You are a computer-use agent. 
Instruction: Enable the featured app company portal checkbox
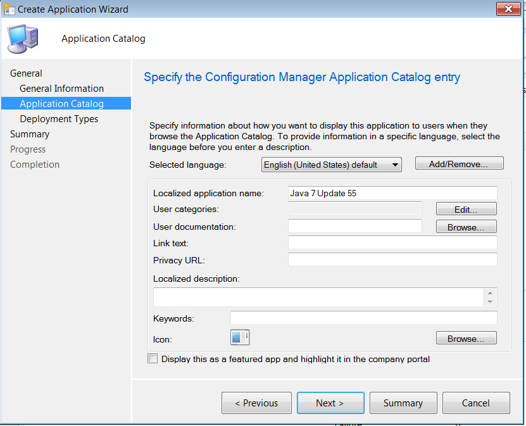(152, 358)
